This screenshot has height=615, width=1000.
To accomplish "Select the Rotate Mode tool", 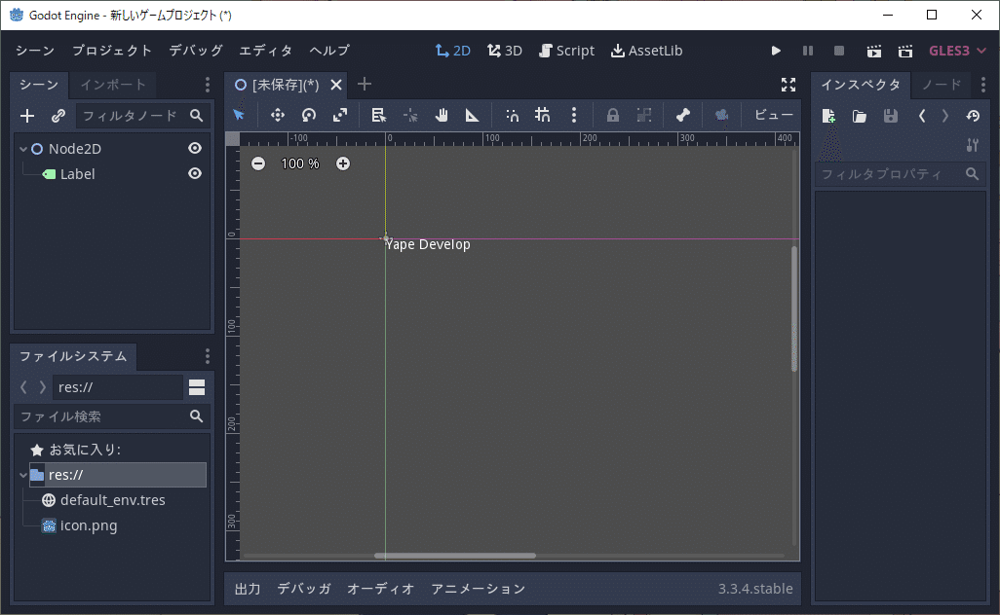I will (x=309, y=115).
